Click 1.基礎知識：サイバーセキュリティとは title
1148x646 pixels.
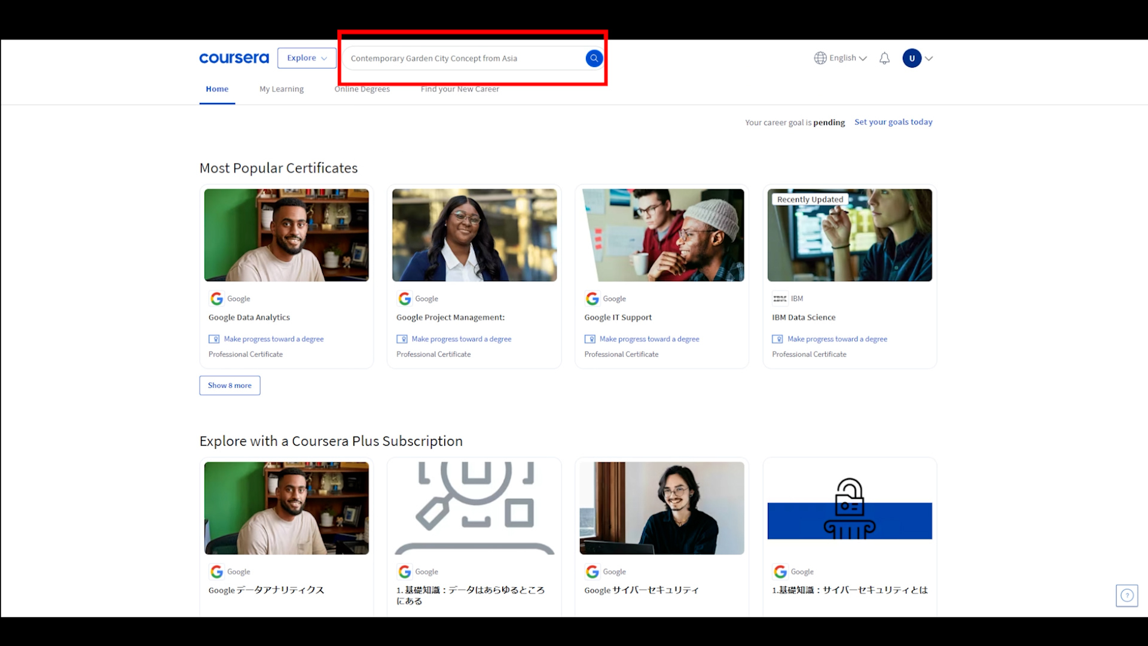coord(850,590)
